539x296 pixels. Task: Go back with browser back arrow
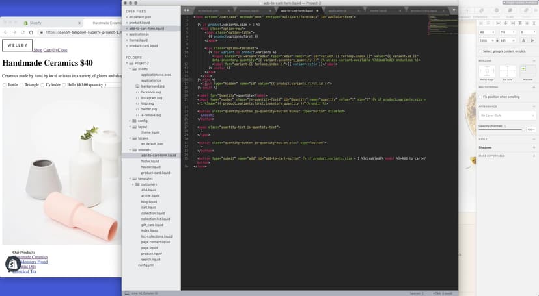tap(6, 32)
